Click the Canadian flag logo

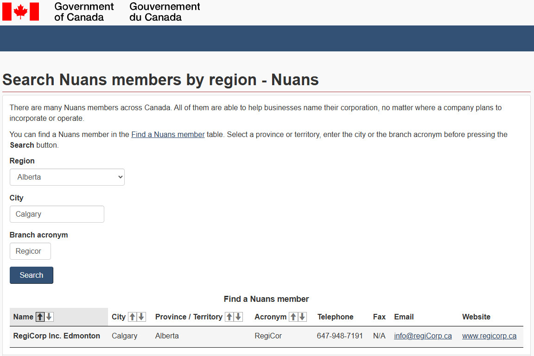coord(20,12)
